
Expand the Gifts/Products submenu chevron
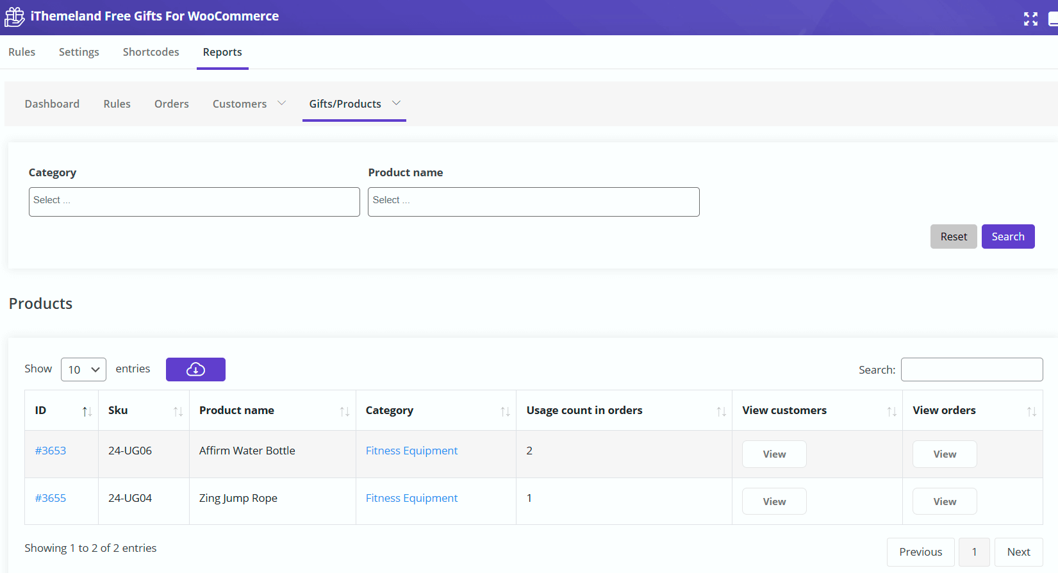(x=396, y=103)
